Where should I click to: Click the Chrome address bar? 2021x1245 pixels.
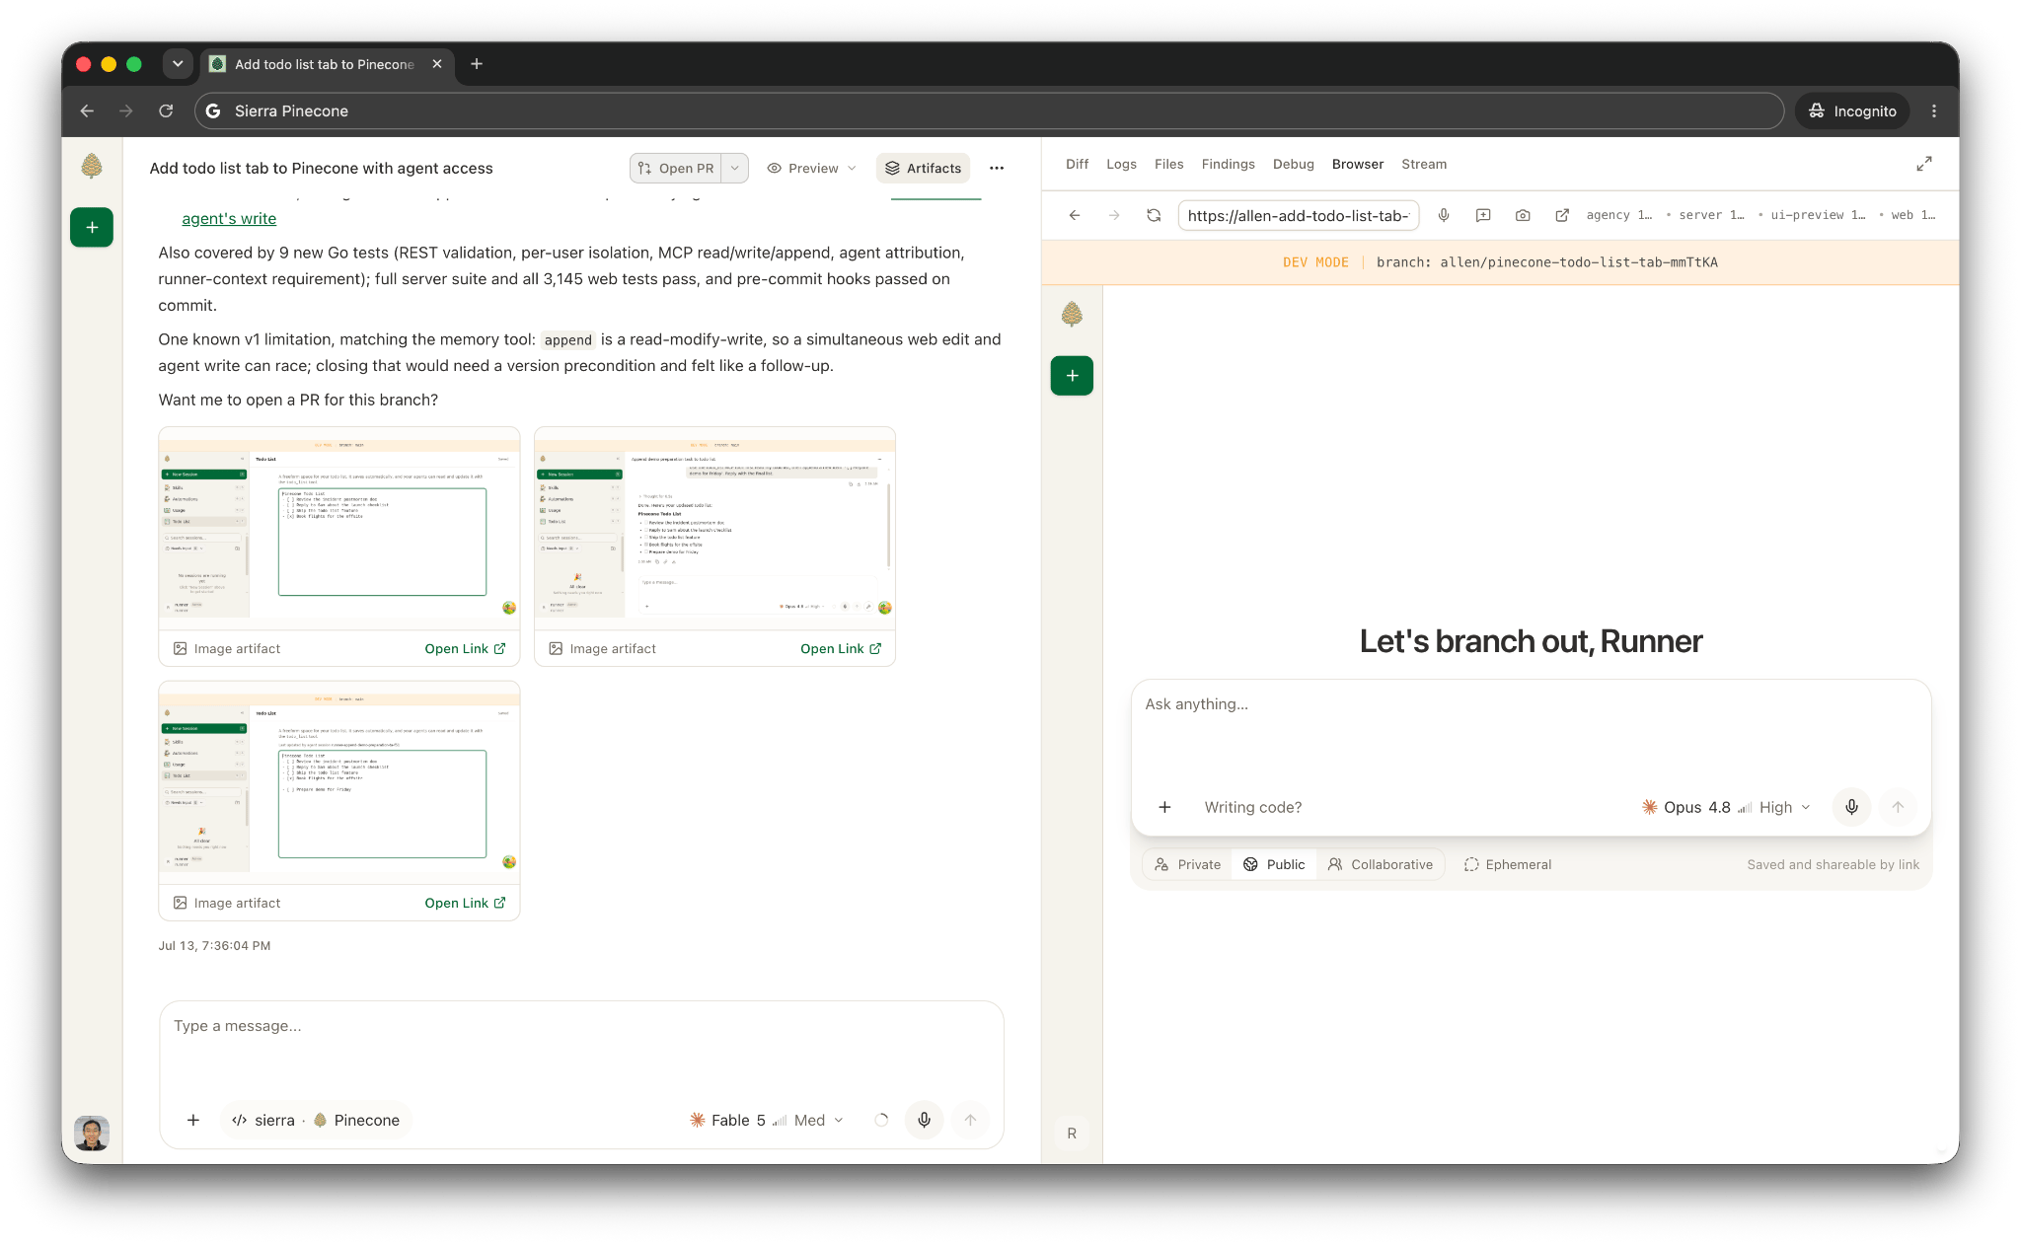point(989,111)
